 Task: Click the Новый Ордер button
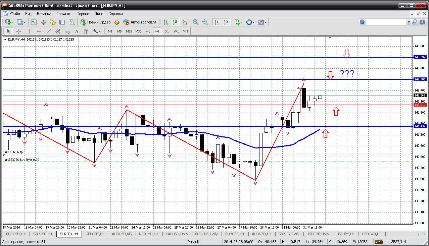click(96, 22)
